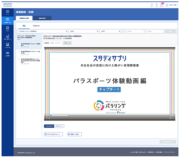Select the first video version toggle below the player
The image size is (180, 157).
(x=49, y=126)
